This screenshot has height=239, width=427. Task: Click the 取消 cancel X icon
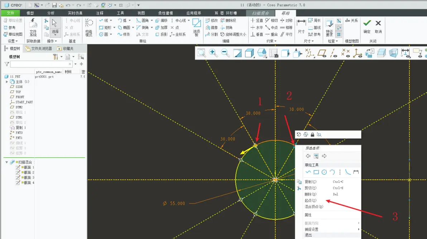coord(378,23)
